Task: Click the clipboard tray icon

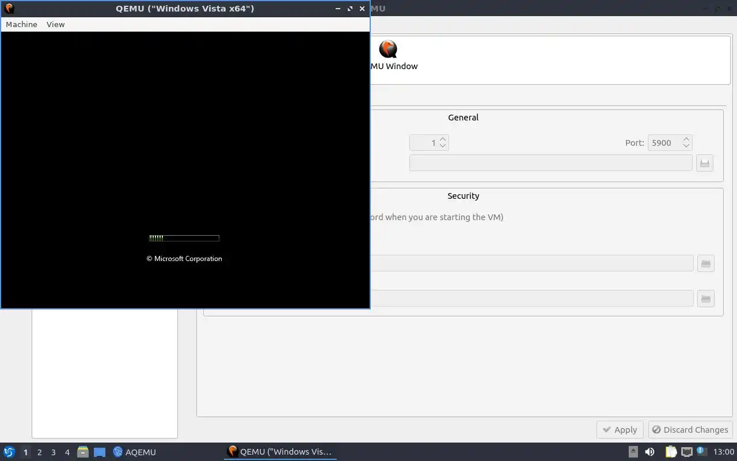Action: [671, 452]
